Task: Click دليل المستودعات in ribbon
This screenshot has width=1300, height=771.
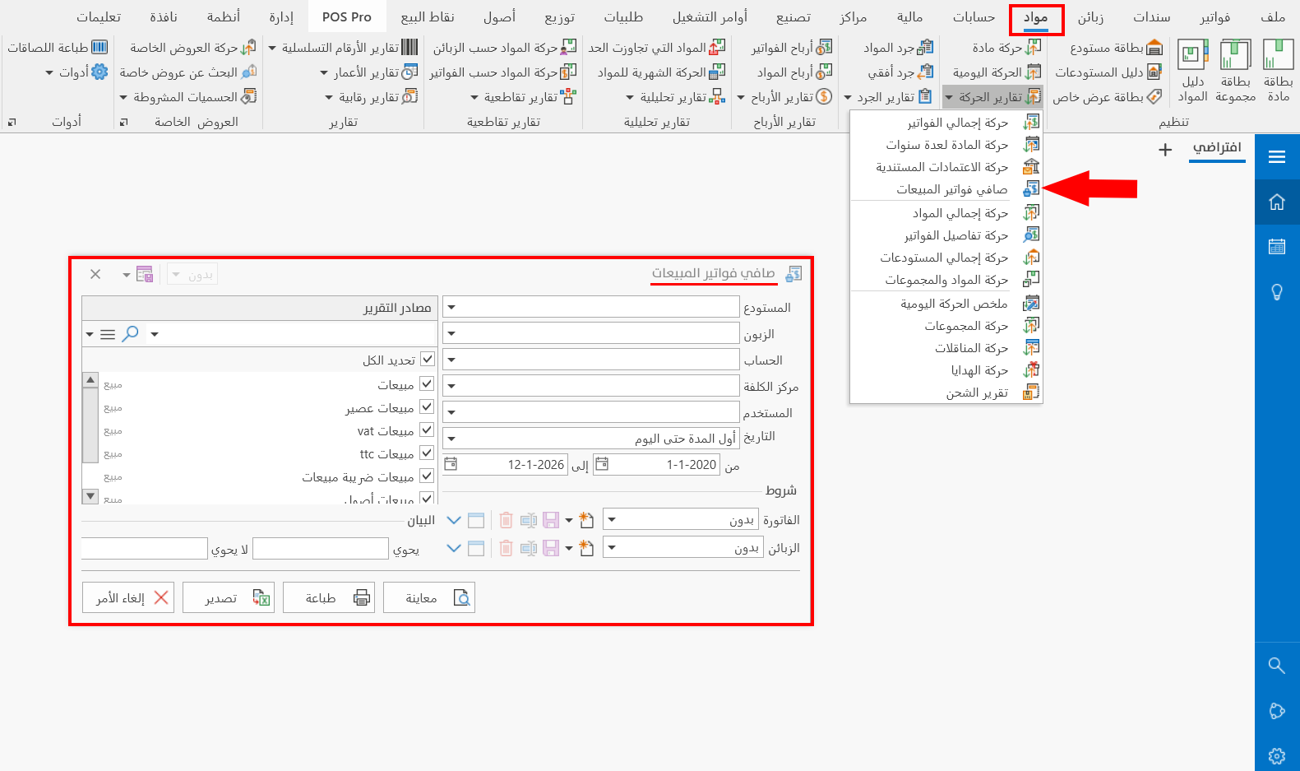Action: tap(1108, 72)
